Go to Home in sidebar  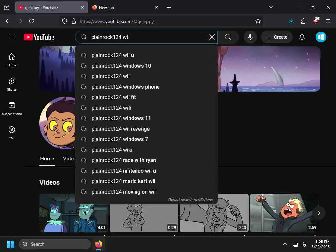click(12, 60)
